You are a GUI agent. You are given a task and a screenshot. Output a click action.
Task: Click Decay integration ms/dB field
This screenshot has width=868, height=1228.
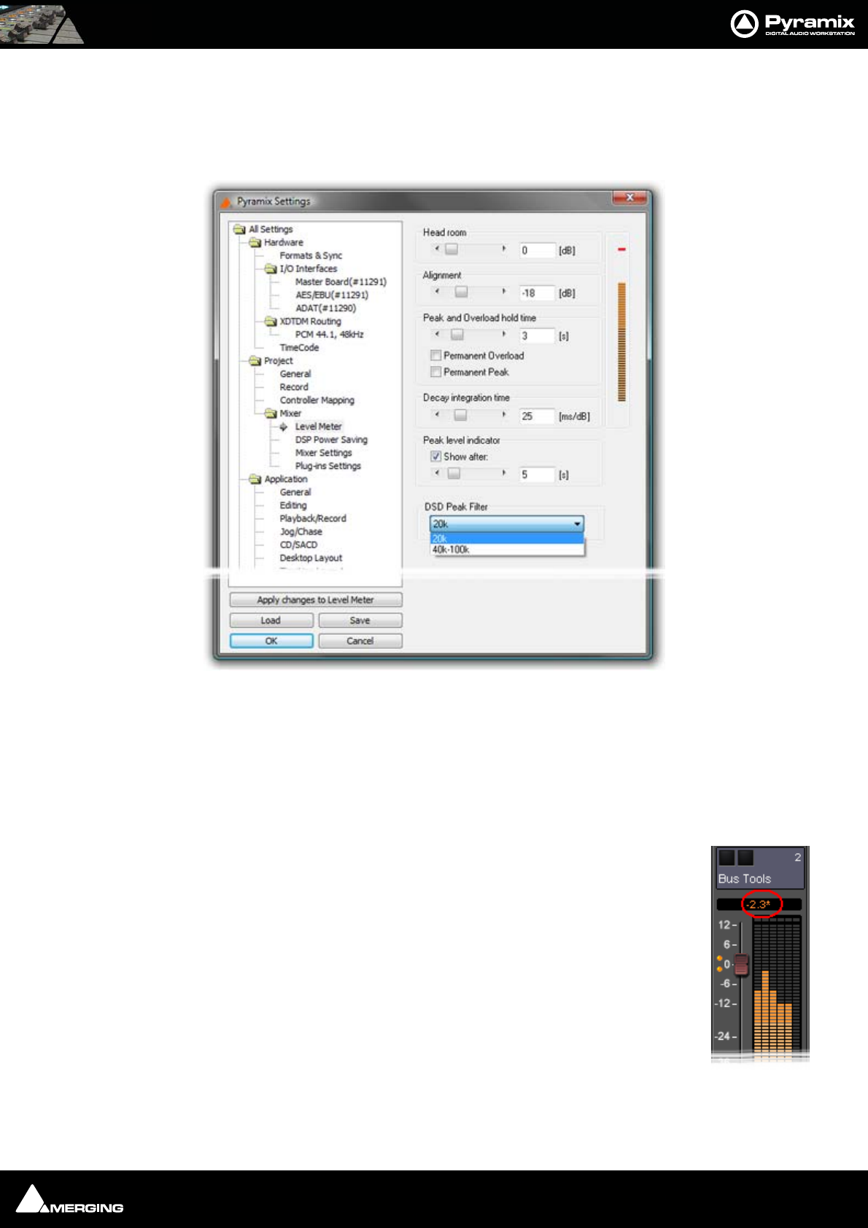pyautogui.click(x=537, y=416)
